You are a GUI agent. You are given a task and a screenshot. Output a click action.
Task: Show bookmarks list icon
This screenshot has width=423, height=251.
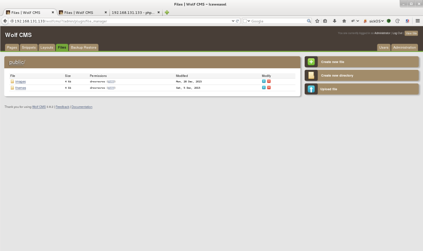(x=325, y=21)
